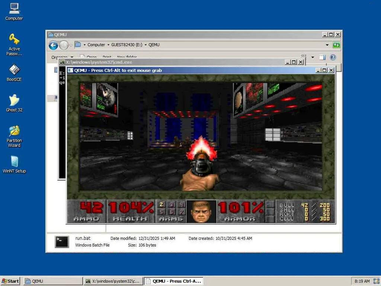
Task: Click the QEMU window title bar icon
Action: coord(51,35)
